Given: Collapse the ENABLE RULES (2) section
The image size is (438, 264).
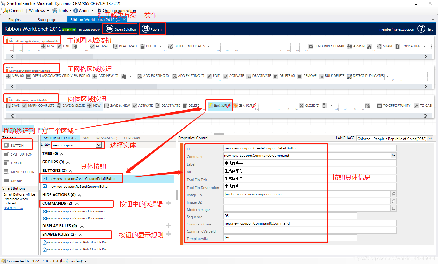Looking at the screenshot, I should 81,235.
